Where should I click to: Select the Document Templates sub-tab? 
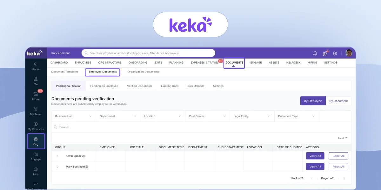point(65,72)
